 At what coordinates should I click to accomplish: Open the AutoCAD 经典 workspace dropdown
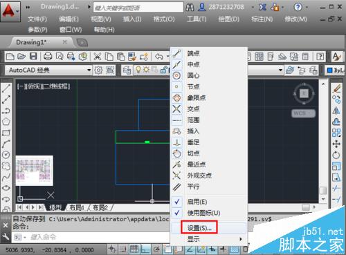pyautogui.click(x=89, y=70)
